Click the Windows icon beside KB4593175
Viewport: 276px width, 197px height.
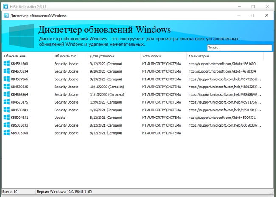tap(7, 102)
